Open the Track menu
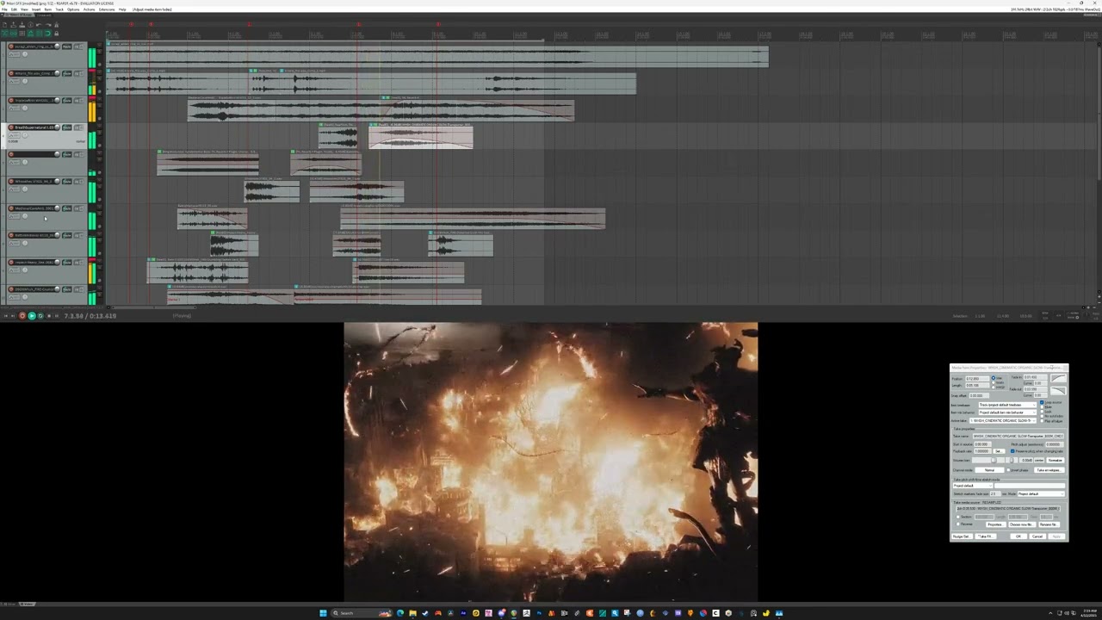 tap(59, 9)
